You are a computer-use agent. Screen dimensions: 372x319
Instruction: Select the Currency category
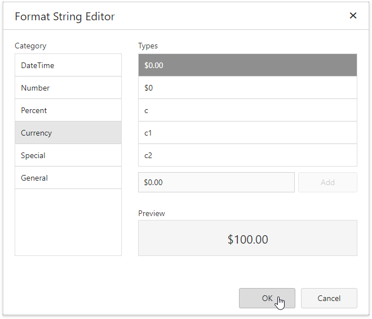(x=68, y=133)
